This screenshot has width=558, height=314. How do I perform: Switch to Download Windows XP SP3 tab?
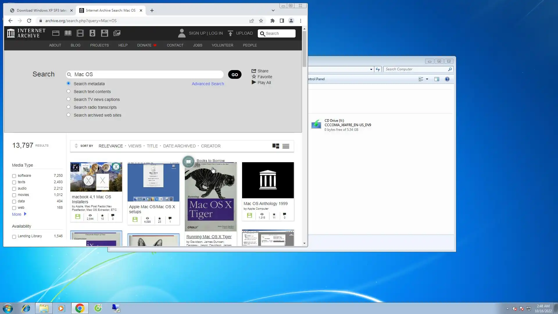coord(41,10)
